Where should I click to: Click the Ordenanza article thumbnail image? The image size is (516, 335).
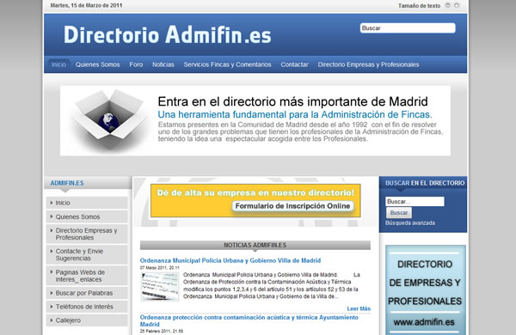click(160, 286)
